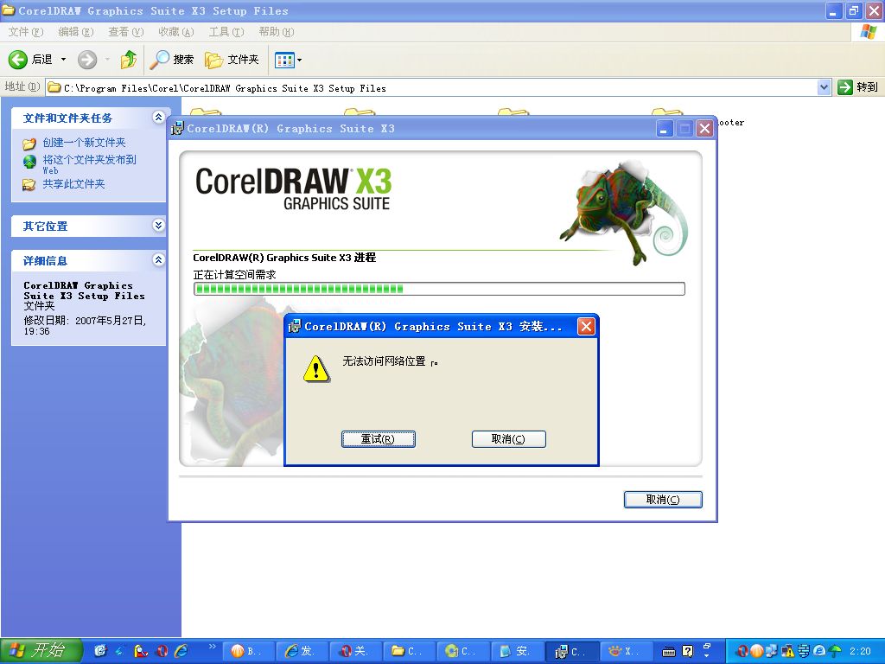Collapse the 文件和文件夹任务 panel
This screenshot has width=885, height=664.
pyautogui.click(x=159, y=117)
